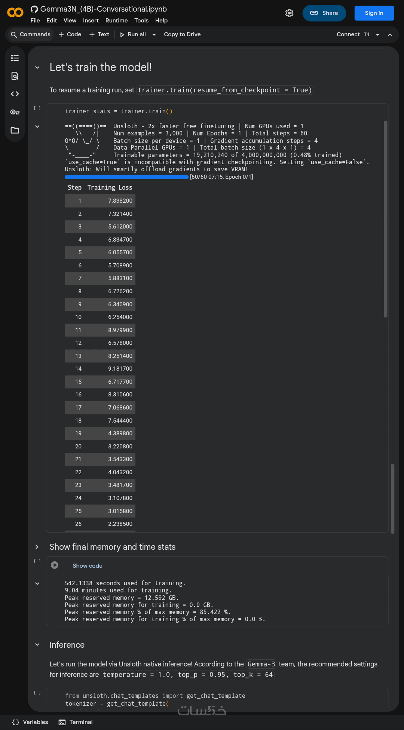The height and width of the screenshot is (730, 404).
Task: Collapse "Let's train the model!" section
Action: click(x=37, y=68)
